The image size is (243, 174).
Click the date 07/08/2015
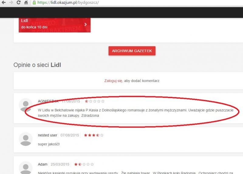70,135
